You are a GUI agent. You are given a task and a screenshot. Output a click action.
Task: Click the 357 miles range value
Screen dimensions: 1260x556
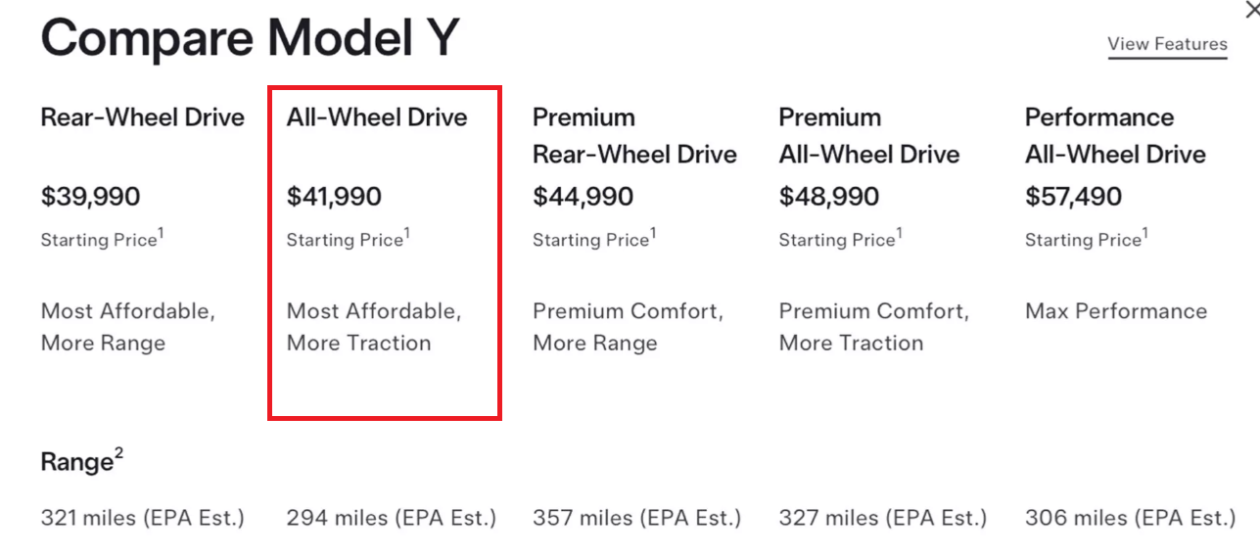(636, 518)
